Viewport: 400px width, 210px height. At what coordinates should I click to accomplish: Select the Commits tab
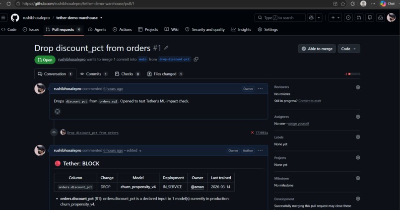[x=94, y=74]
